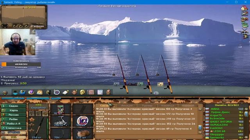Screen dimensions: 250x140
Task: Select rod slot 2 icon by the middle rod
Action: coord(140,84)
